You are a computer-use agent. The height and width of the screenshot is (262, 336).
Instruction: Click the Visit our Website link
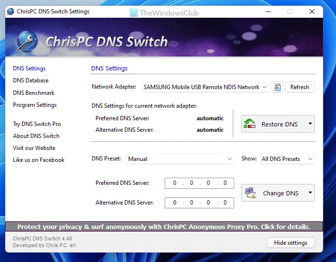pos(34,148)
